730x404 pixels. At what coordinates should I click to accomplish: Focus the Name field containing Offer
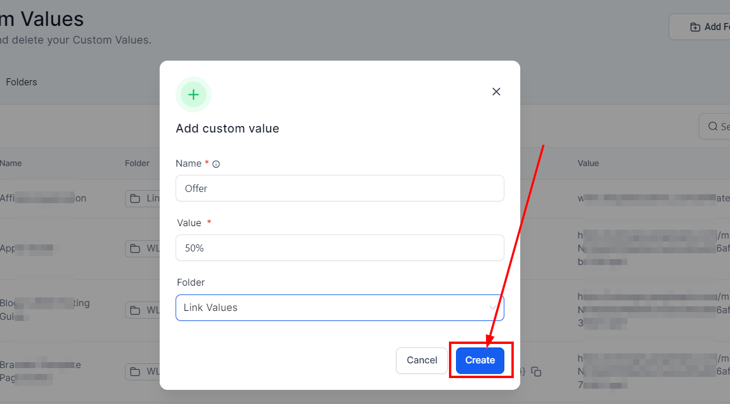pos(340,188)
